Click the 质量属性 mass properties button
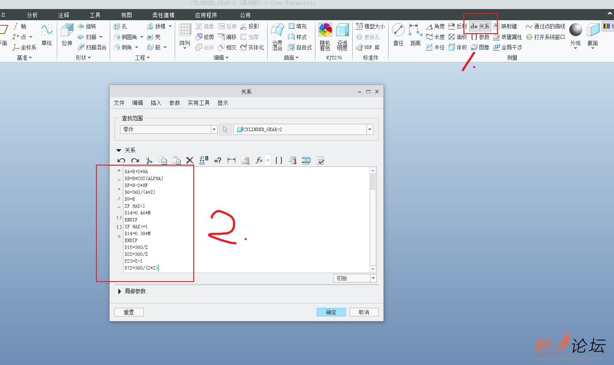This screenshot has height=365, width=614. point(507,37)
